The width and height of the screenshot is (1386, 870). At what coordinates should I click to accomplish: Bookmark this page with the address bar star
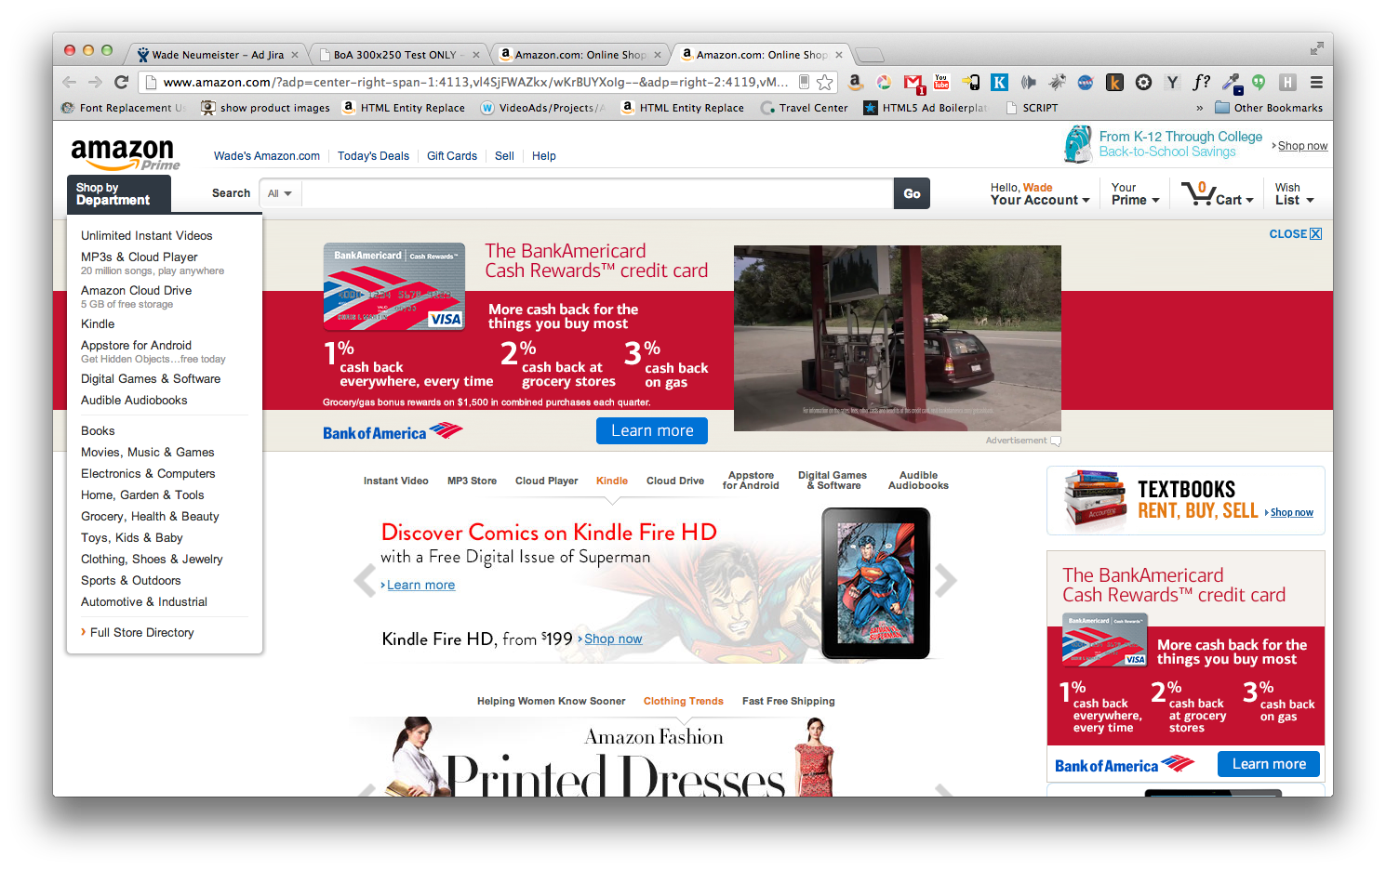(824, 82)
